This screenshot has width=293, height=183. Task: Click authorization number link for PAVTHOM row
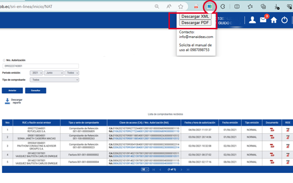(146, 147)
